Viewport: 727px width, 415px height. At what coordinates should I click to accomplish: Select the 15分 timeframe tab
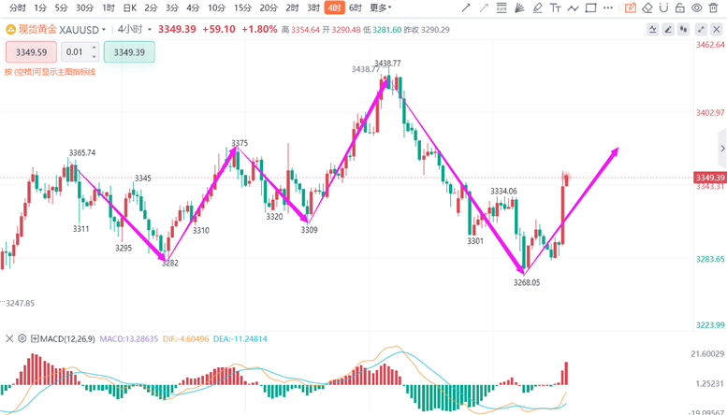[242, 7]
